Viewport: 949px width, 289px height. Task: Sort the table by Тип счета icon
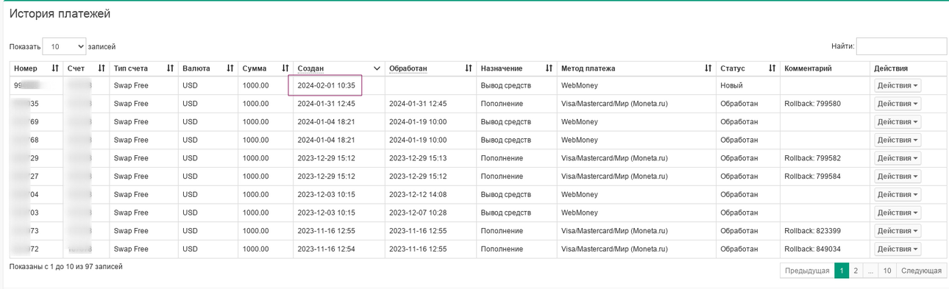pos(170,68)
